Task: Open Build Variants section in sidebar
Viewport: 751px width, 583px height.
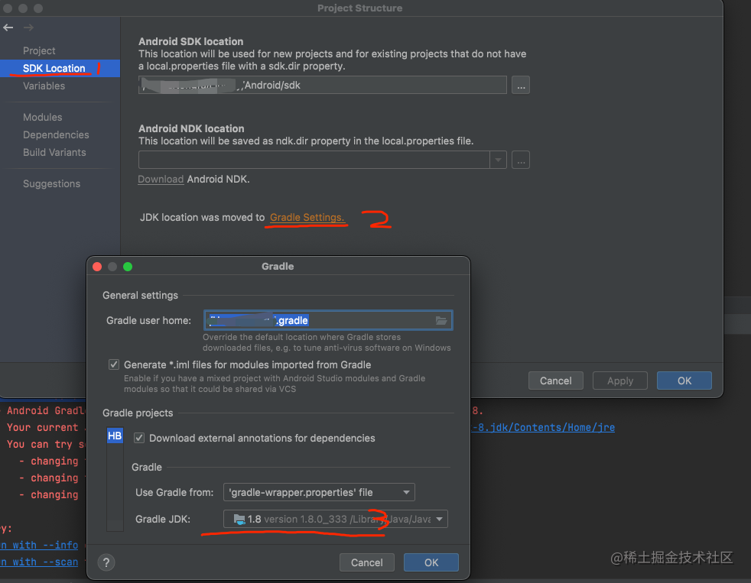Action: click(x=54, y=153)
